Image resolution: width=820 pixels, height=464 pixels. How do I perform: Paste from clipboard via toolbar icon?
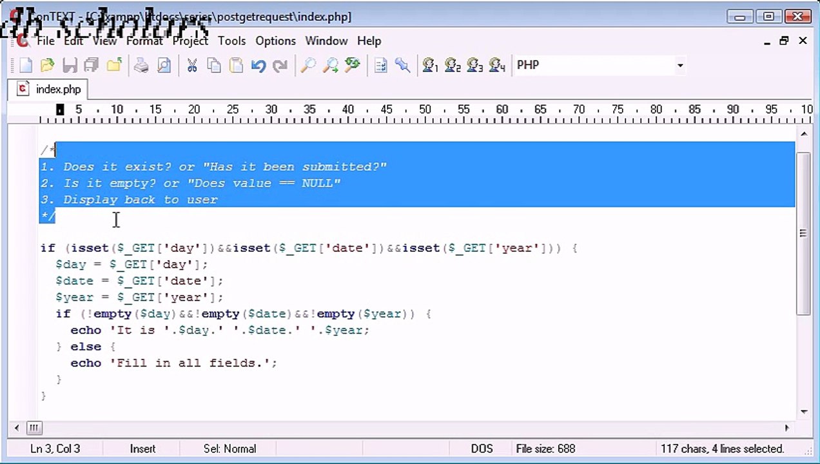pyautogui.click(x=237, y=65)
